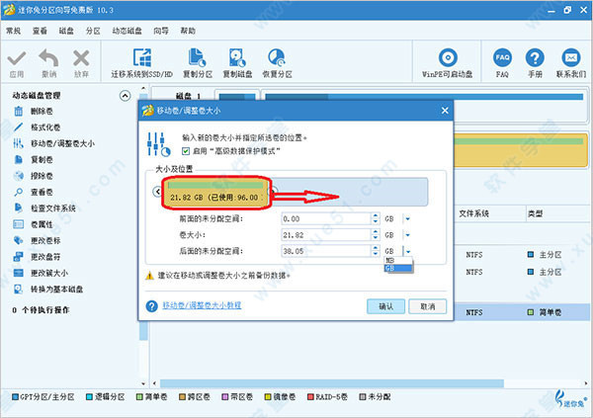Click the 简单卷 legend entry in status bar

(x=152, y=397)
